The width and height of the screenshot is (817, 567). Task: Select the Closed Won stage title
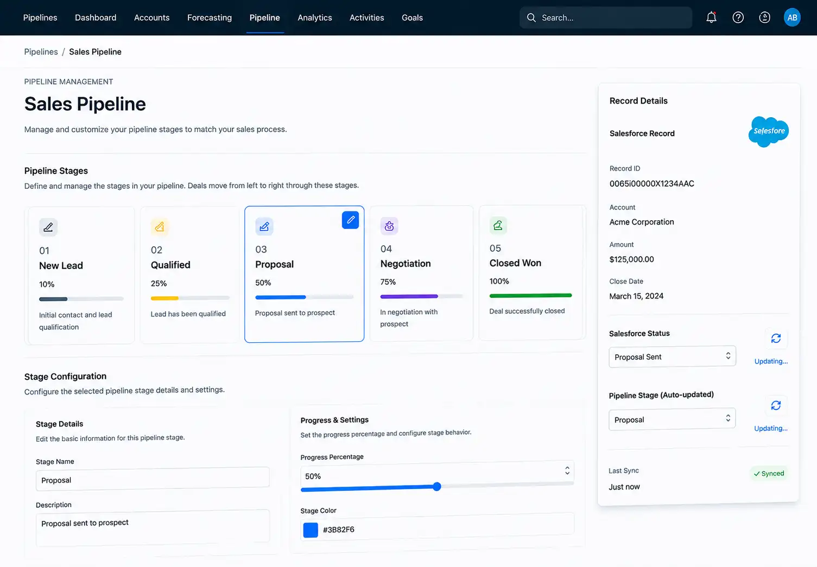tap(515, 263)
